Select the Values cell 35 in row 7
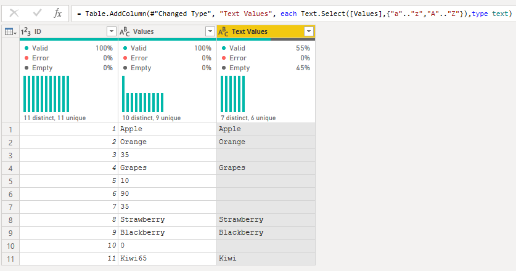This screenshot has height=271, width=516. click(167, 207)
